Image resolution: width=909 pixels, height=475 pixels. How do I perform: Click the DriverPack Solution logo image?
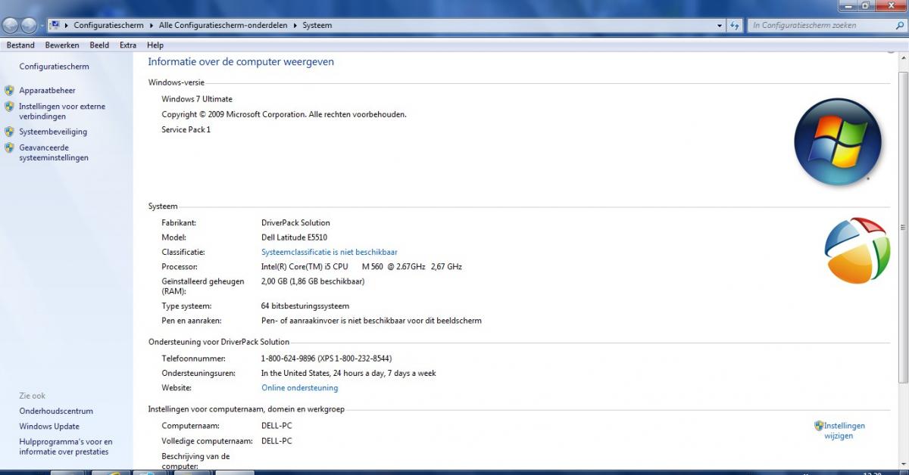coord(857,250)
